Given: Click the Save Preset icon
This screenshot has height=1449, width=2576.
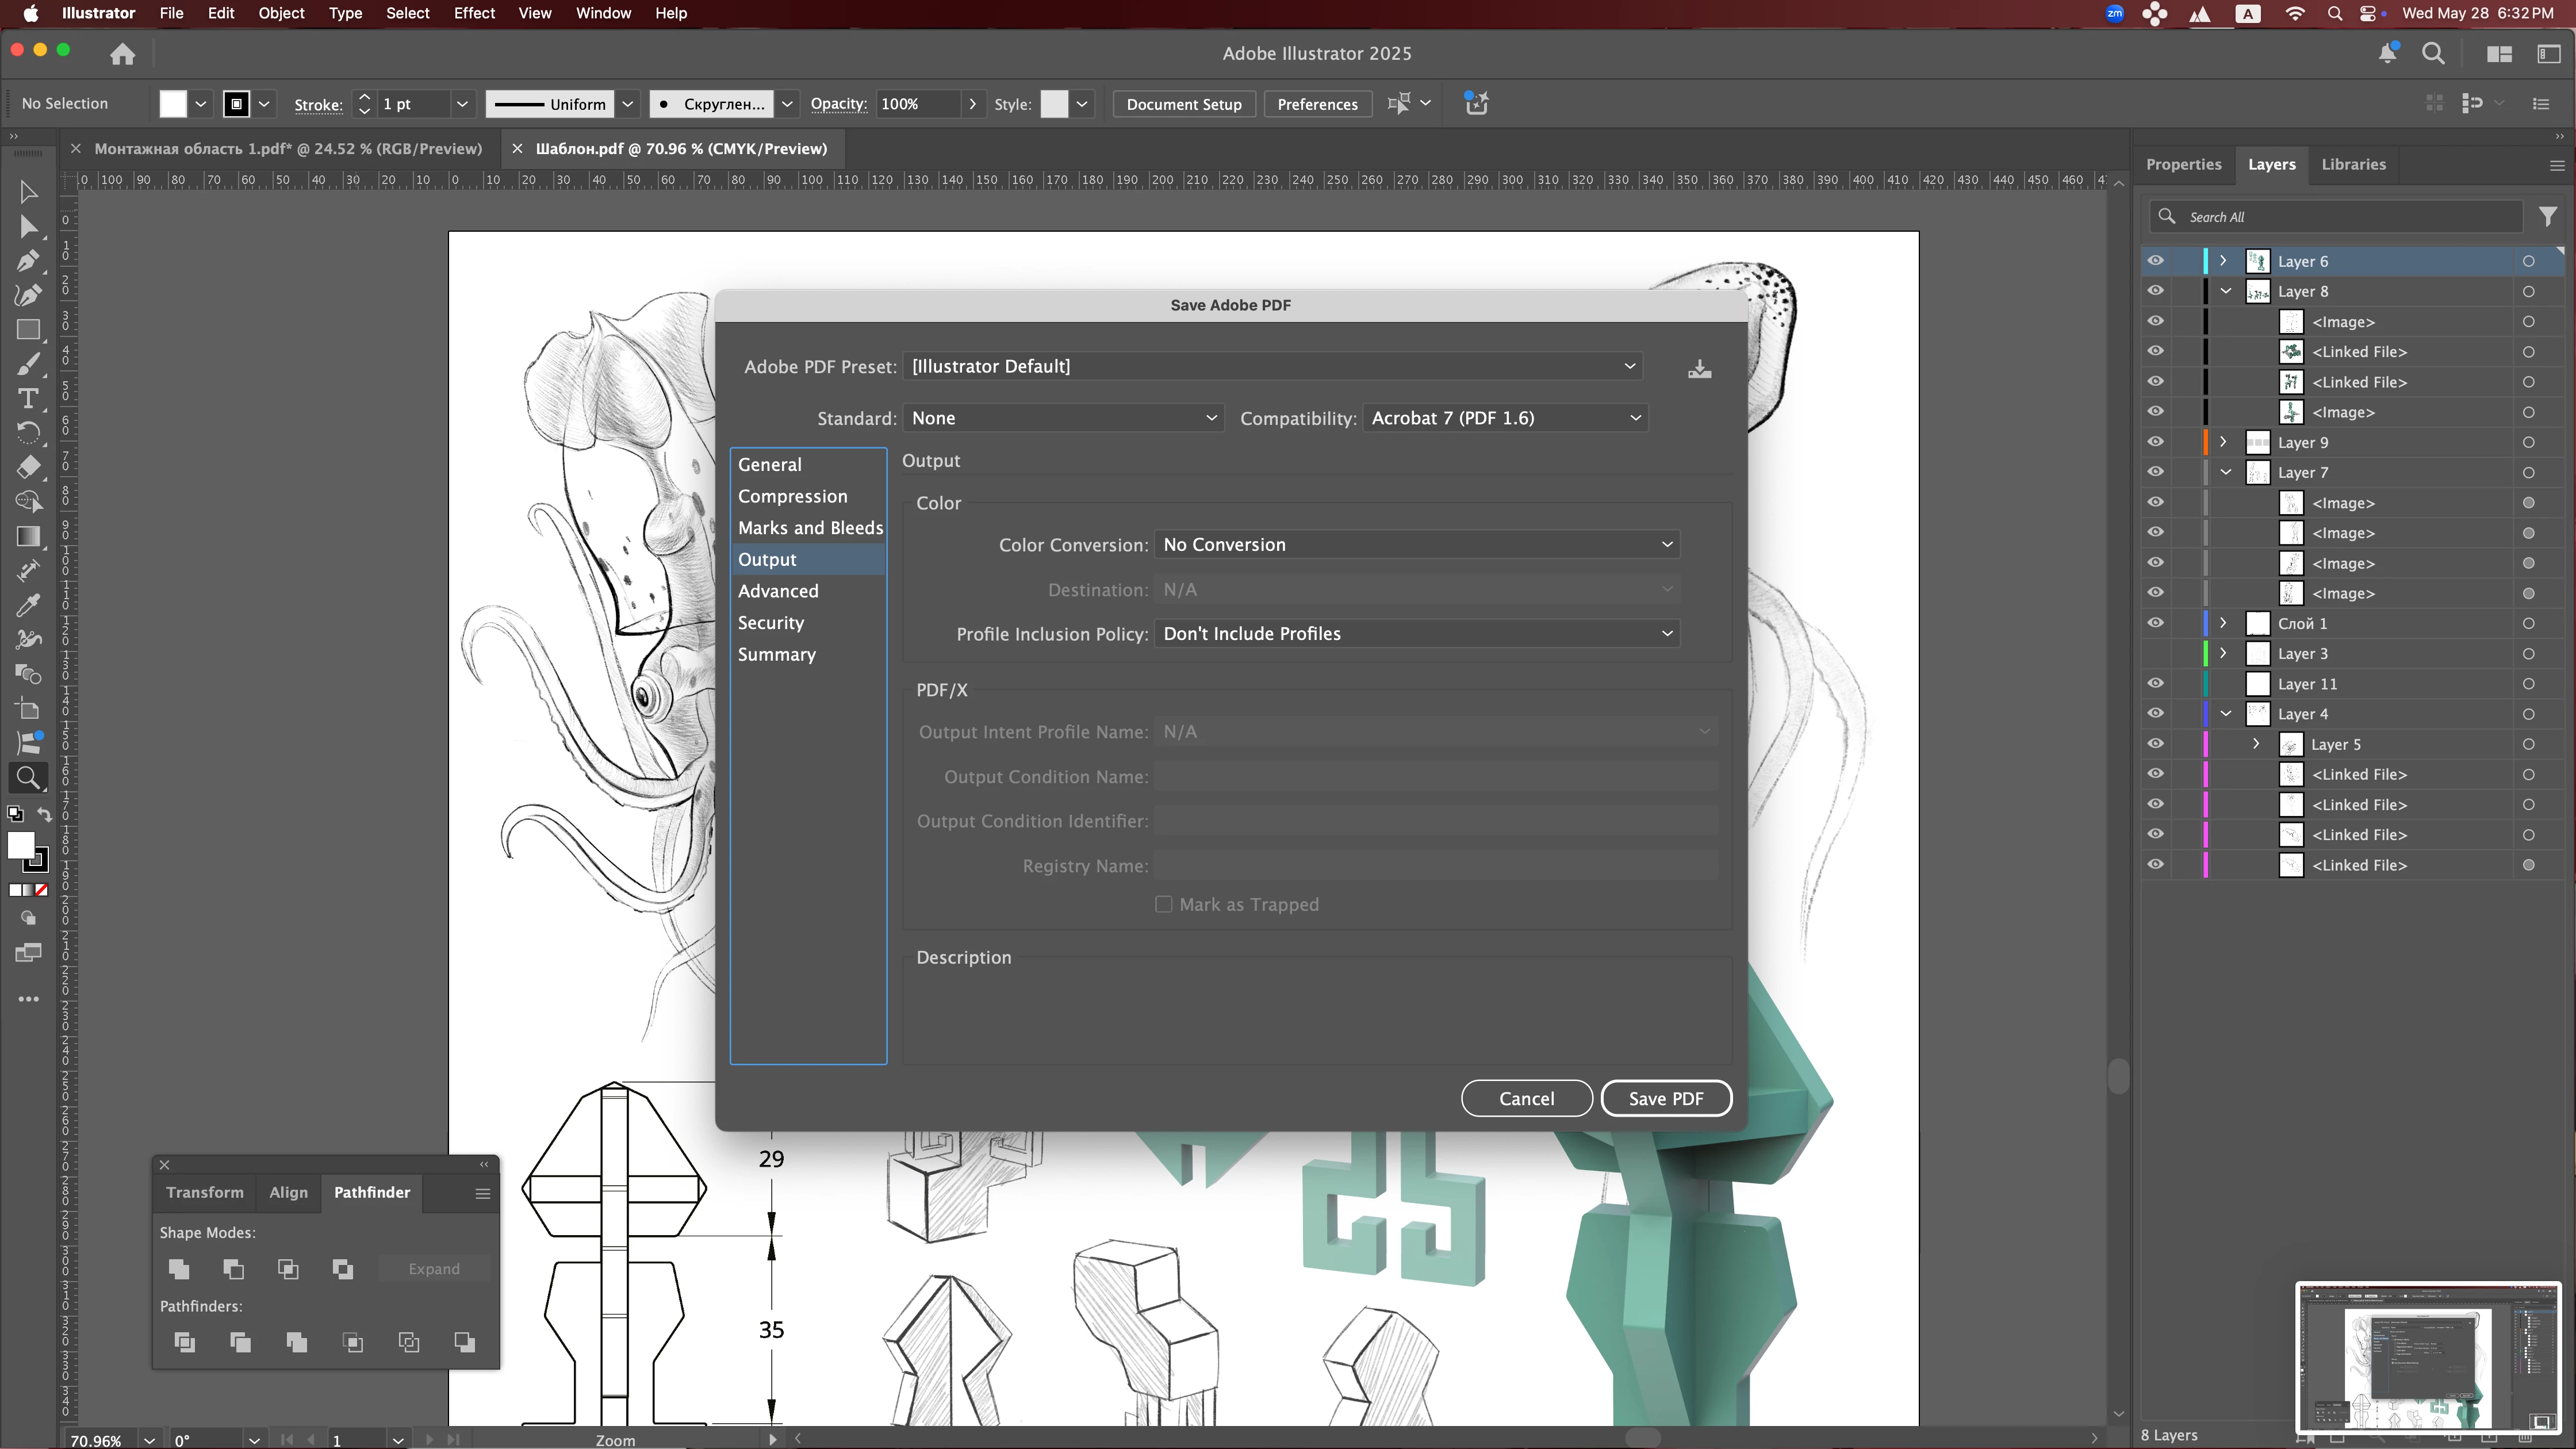Looking at the screenshot, I should [1699, 369].
